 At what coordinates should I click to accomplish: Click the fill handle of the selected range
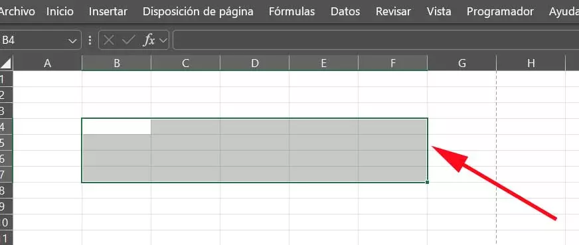click(427, 183)
